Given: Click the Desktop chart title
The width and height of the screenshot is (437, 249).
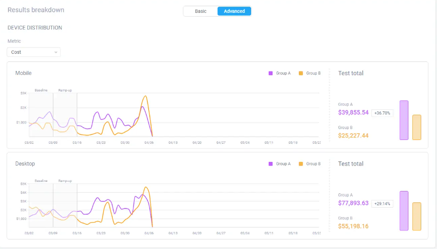Looking at the screenshot, I should point(25,164).
